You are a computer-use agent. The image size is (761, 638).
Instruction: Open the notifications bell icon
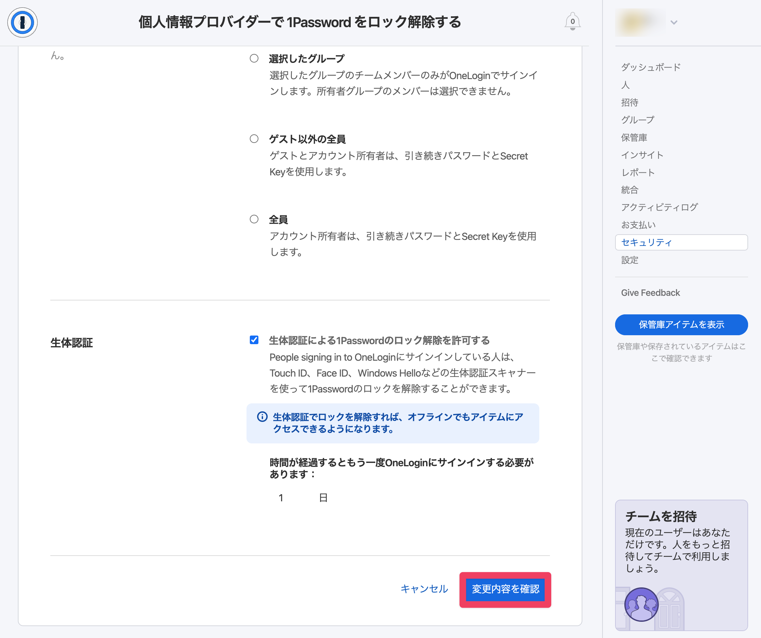[572, 22]
